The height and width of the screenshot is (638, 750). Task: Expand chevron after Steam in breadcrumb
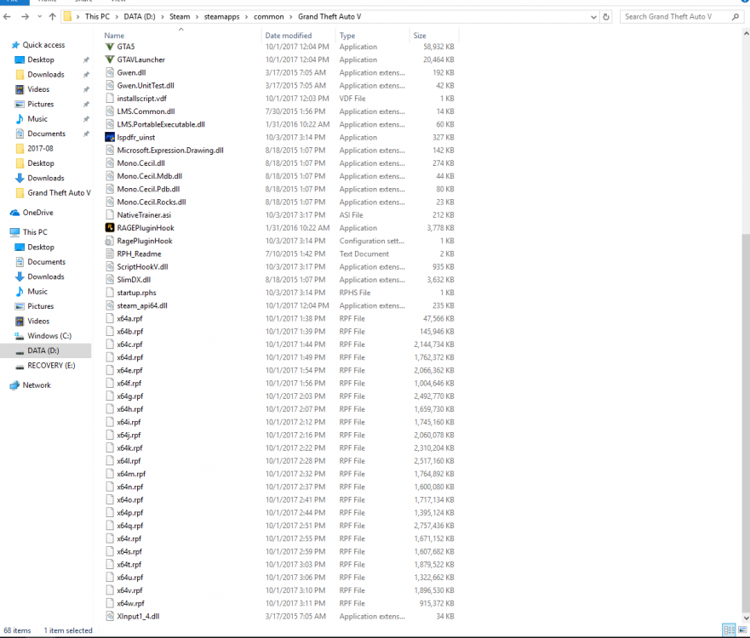(197, 17)
